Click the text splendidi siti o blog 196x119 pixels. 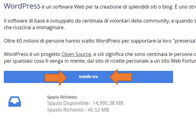[151, 7]
